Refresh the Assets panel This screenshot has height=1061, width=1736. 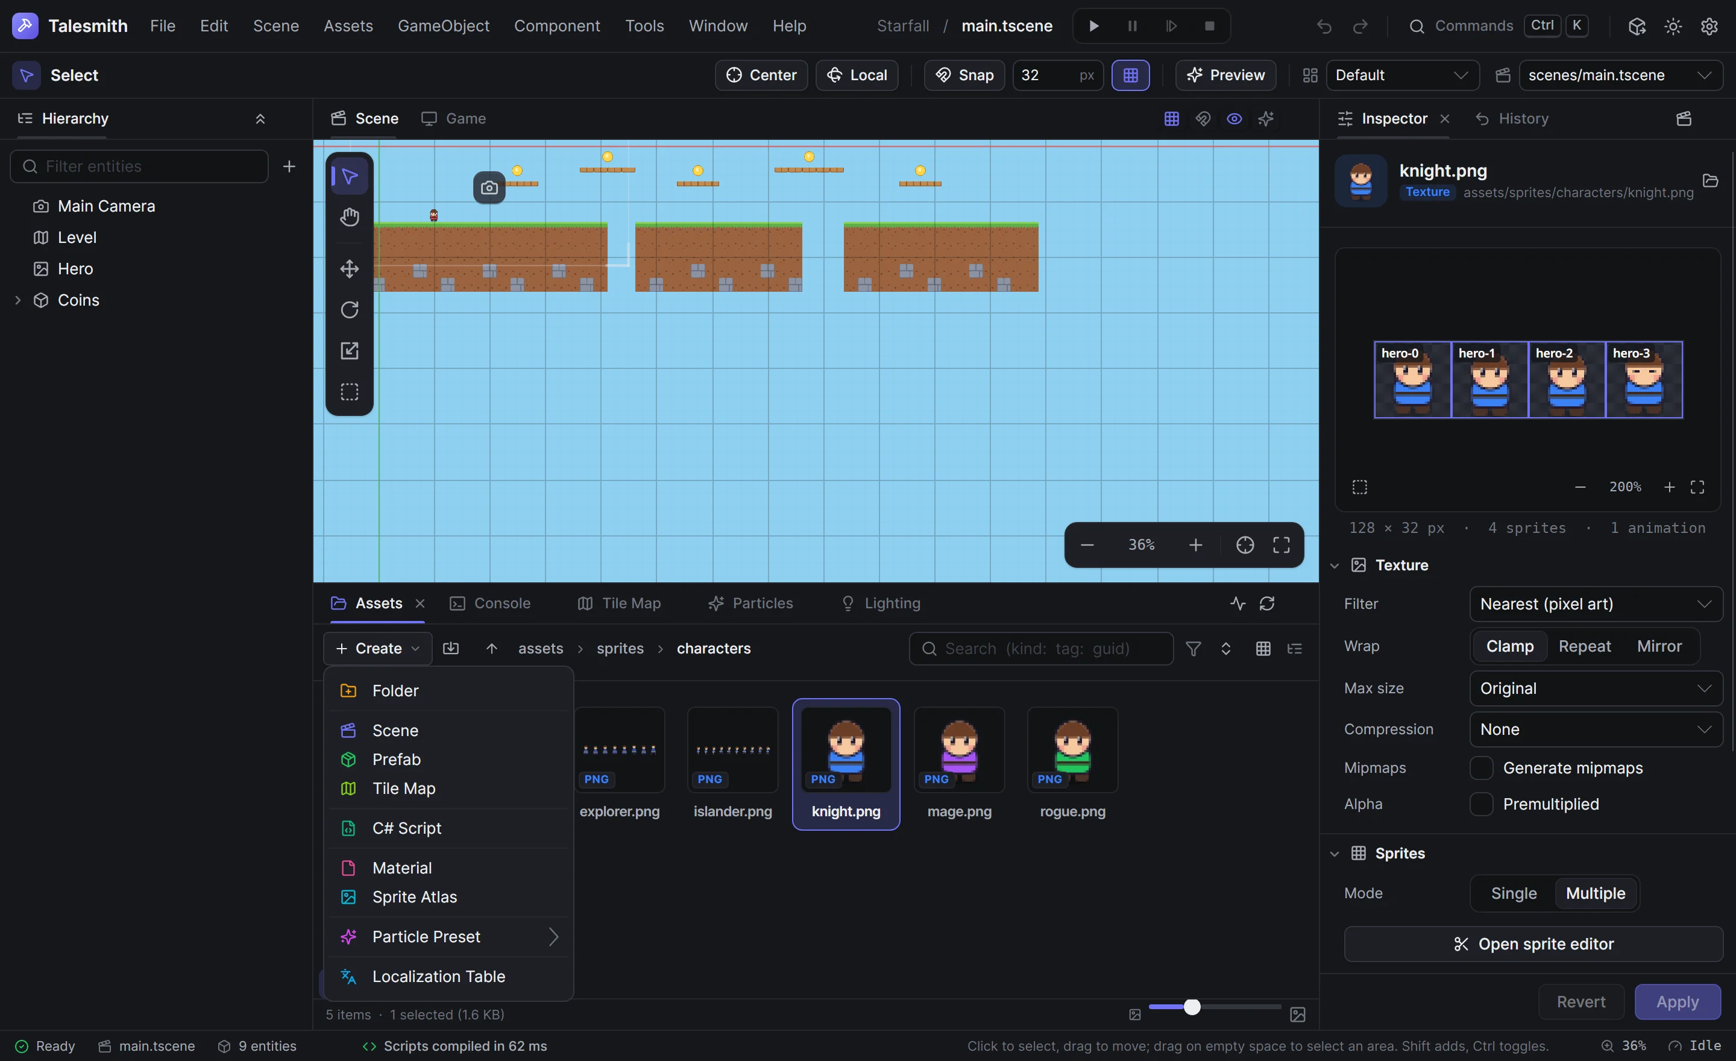[1267, 603]
